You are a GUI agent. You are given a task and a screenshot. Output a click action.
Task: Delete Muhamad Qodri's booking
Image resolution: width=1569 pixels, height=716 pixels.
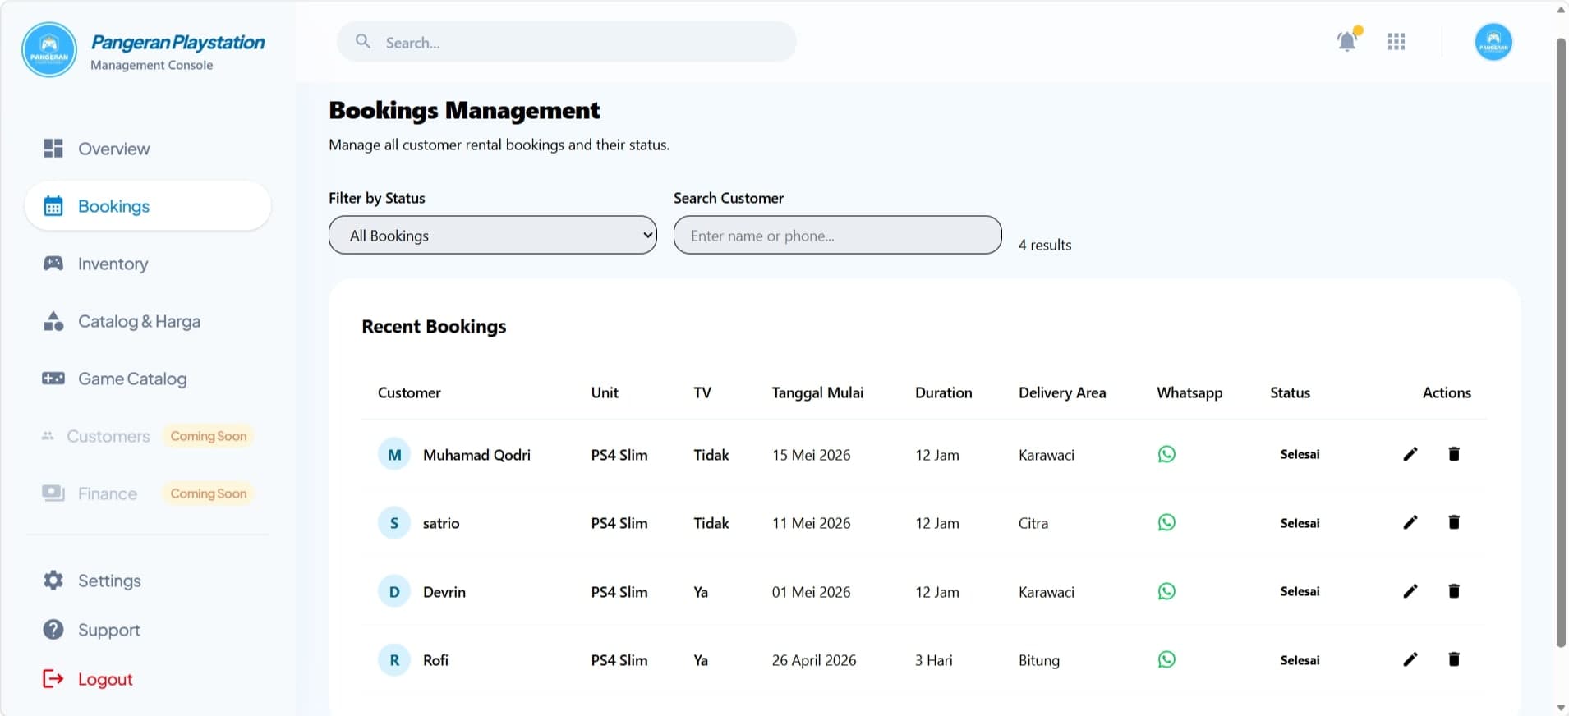pos(1454,454)
